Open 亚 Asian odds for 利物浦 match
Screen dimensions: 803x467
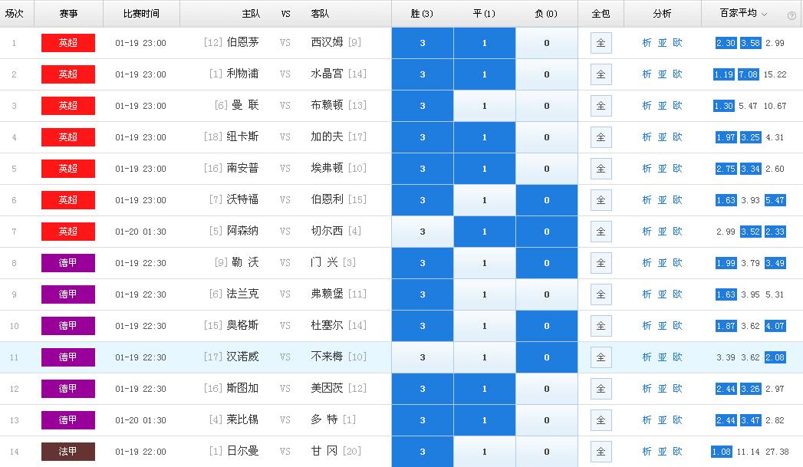662,74
